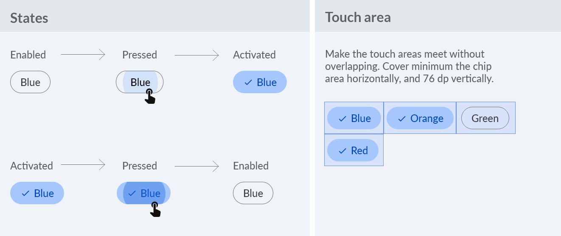Click the outlined Blue chip under the first Enabled label
Image resolution: width=561 pixels, height=236 pixels.
tap(30, 82)
